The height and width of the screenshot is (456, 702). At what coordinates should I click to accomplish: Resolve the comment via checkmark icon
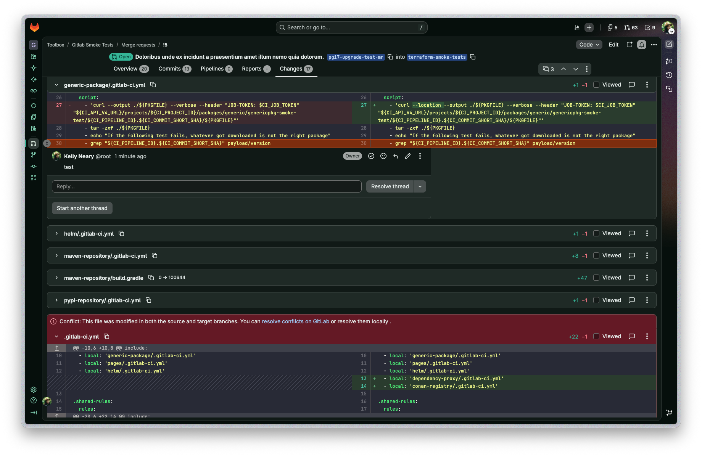[371, 156]
